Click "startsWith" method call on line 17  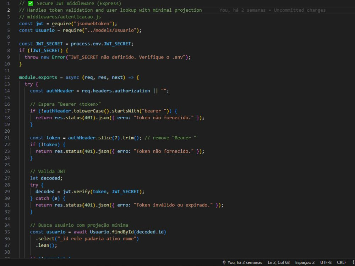point(125,111)
